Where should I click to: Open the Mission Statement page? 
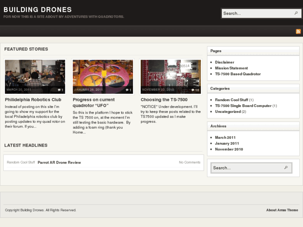click(231, 68)
